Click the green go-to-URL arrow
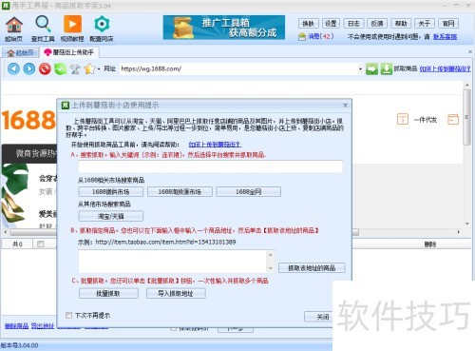This screenshot has width=475, height=351. click(371, 68)
